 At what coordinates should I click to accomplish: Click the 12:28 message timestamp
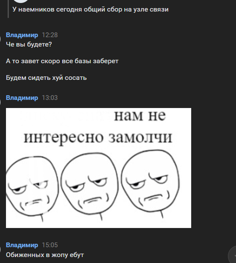(50, 35)
